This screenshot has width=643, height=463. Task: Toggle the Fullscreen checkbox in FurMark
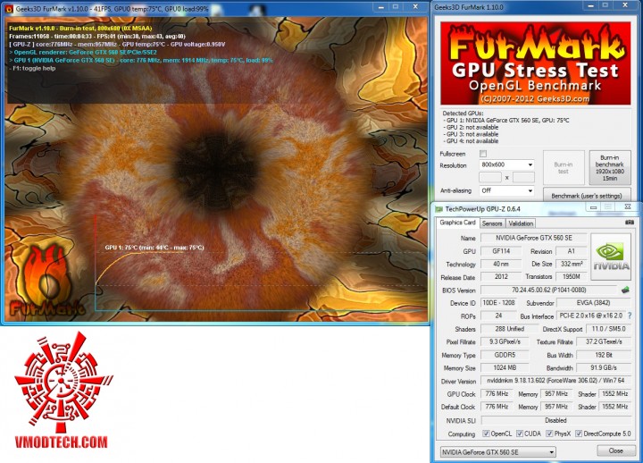point(483,154)
